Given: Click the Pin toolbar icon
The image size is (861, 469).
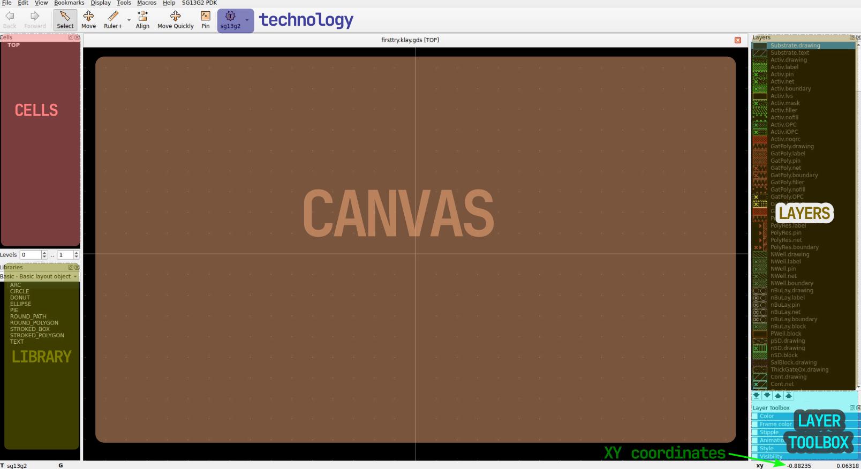Looking at the screenshot, I should click(x=205, y=20).
